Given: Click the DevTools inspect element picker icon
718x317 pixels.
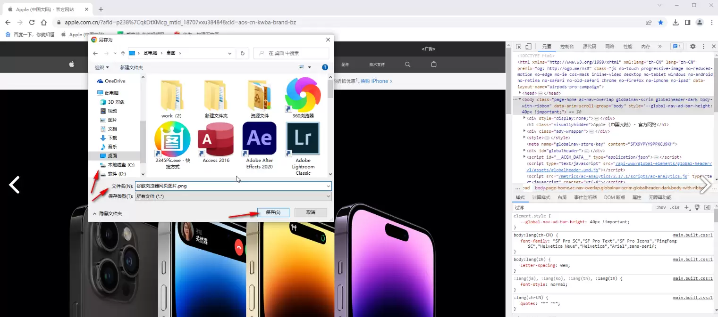Looking at the screenshot, I should coord(518,47).
